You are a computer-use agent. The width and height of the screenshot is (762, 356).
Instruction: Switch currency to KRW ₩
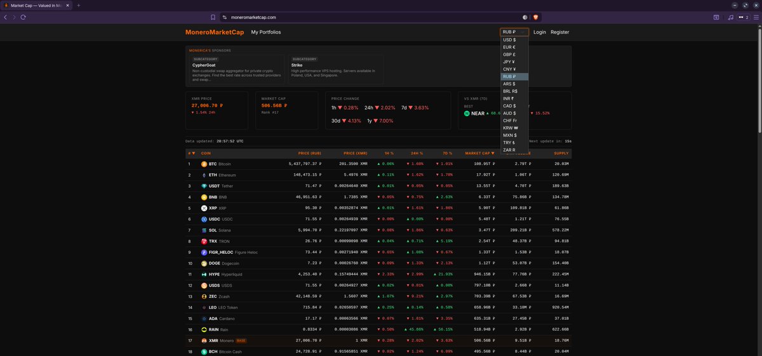(x=514, y=128)
